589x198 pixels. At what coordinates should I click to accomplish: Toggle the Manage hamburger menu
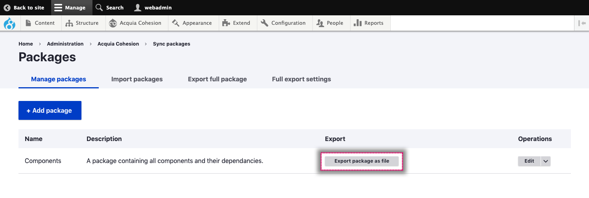(x=70, y=7)
